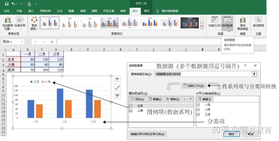Image resolution: width=279 pixels, height=141 pixels.
Task: Click the move series up arrow
Action: [x=184, y=99]
